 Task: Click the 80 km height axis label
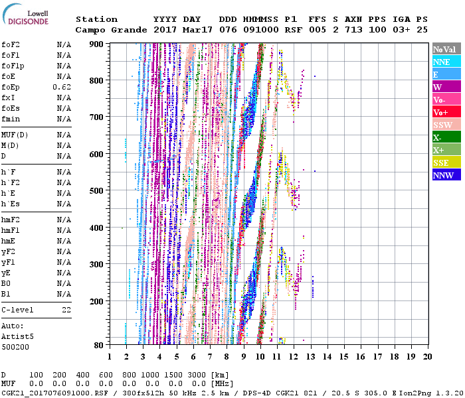tap(99, 345)
